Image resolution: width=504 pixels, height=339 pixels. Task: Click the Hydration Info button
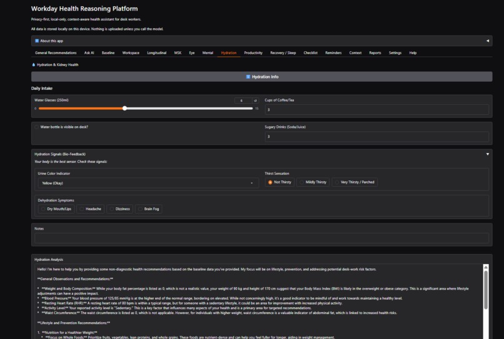click(x=261, y=77)
